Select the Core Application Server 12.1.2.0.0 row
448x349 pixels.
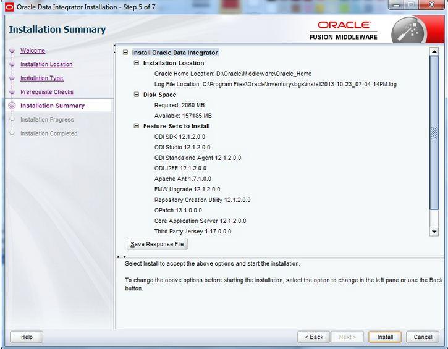pyautogui.click(x=200, y=221)
